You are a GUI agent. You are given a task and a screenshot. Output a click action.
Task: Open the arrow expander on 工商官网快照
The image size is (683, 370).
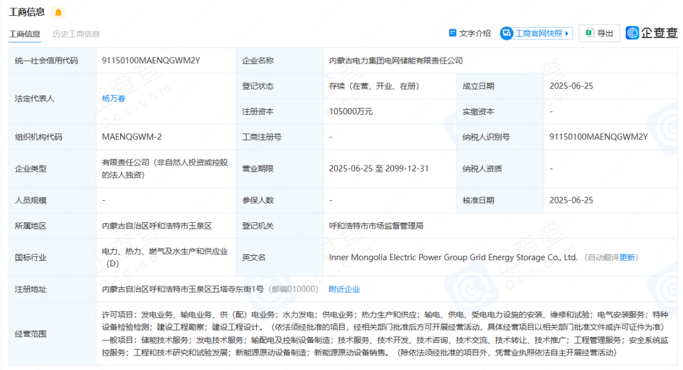click(x=568, y=33)
